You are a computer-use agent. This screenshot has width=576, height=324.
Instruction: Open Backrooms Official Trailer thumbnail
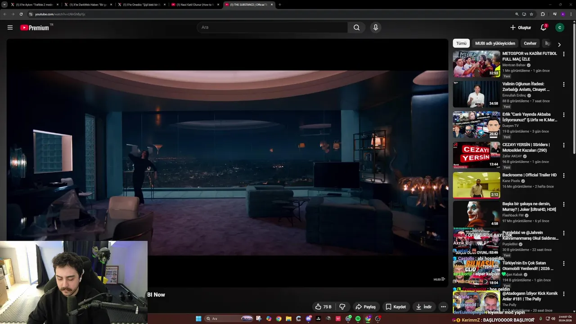(476, 185)
